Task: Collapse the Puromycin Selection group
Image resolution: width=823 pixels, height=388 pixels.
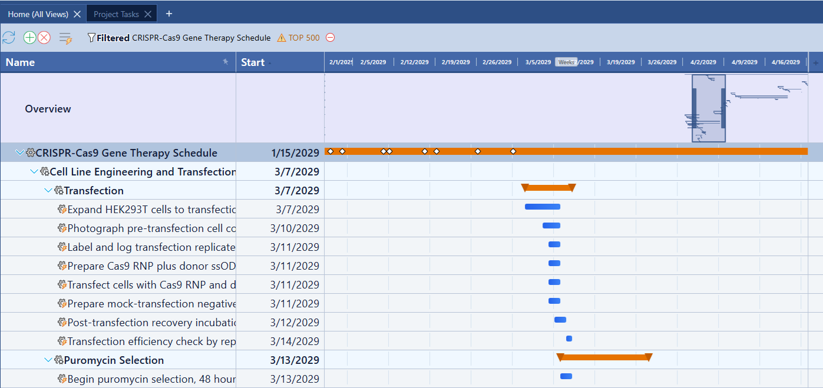Action: coord(48,360)
